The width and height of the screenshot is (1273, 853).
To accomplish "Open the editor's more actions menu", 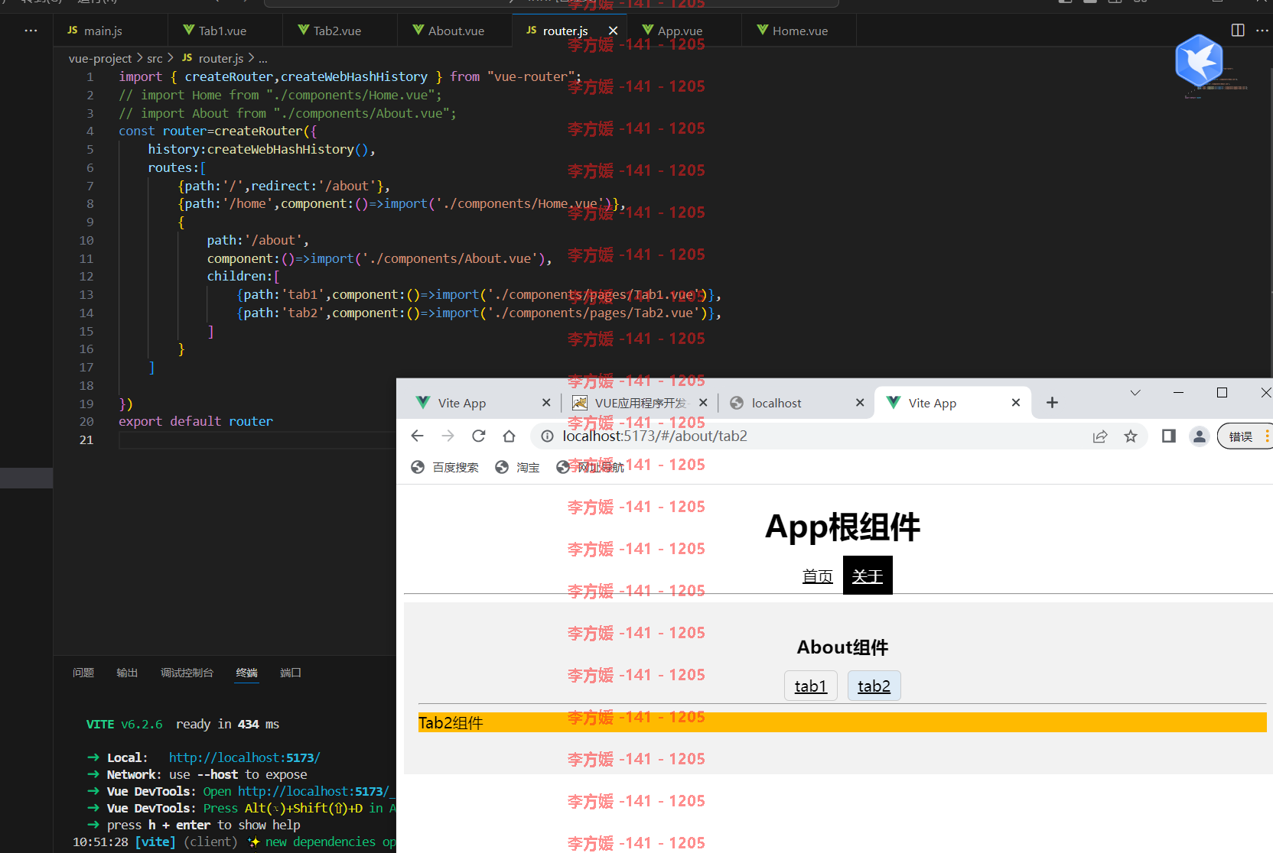I will click(1262, 31).
